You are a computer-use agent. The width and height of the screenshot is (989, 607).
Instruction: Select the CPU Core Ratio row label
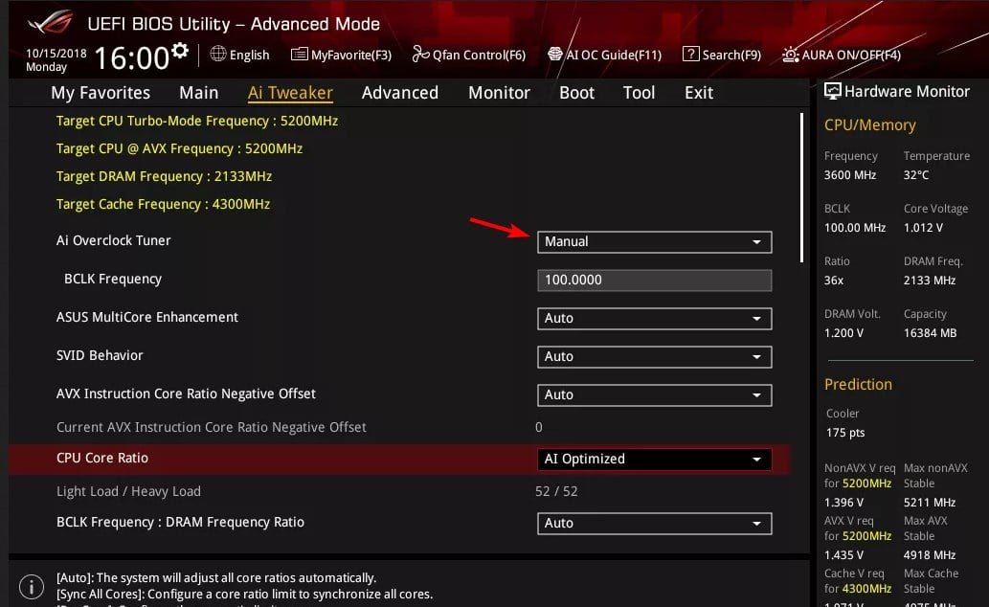coord(102,458)
